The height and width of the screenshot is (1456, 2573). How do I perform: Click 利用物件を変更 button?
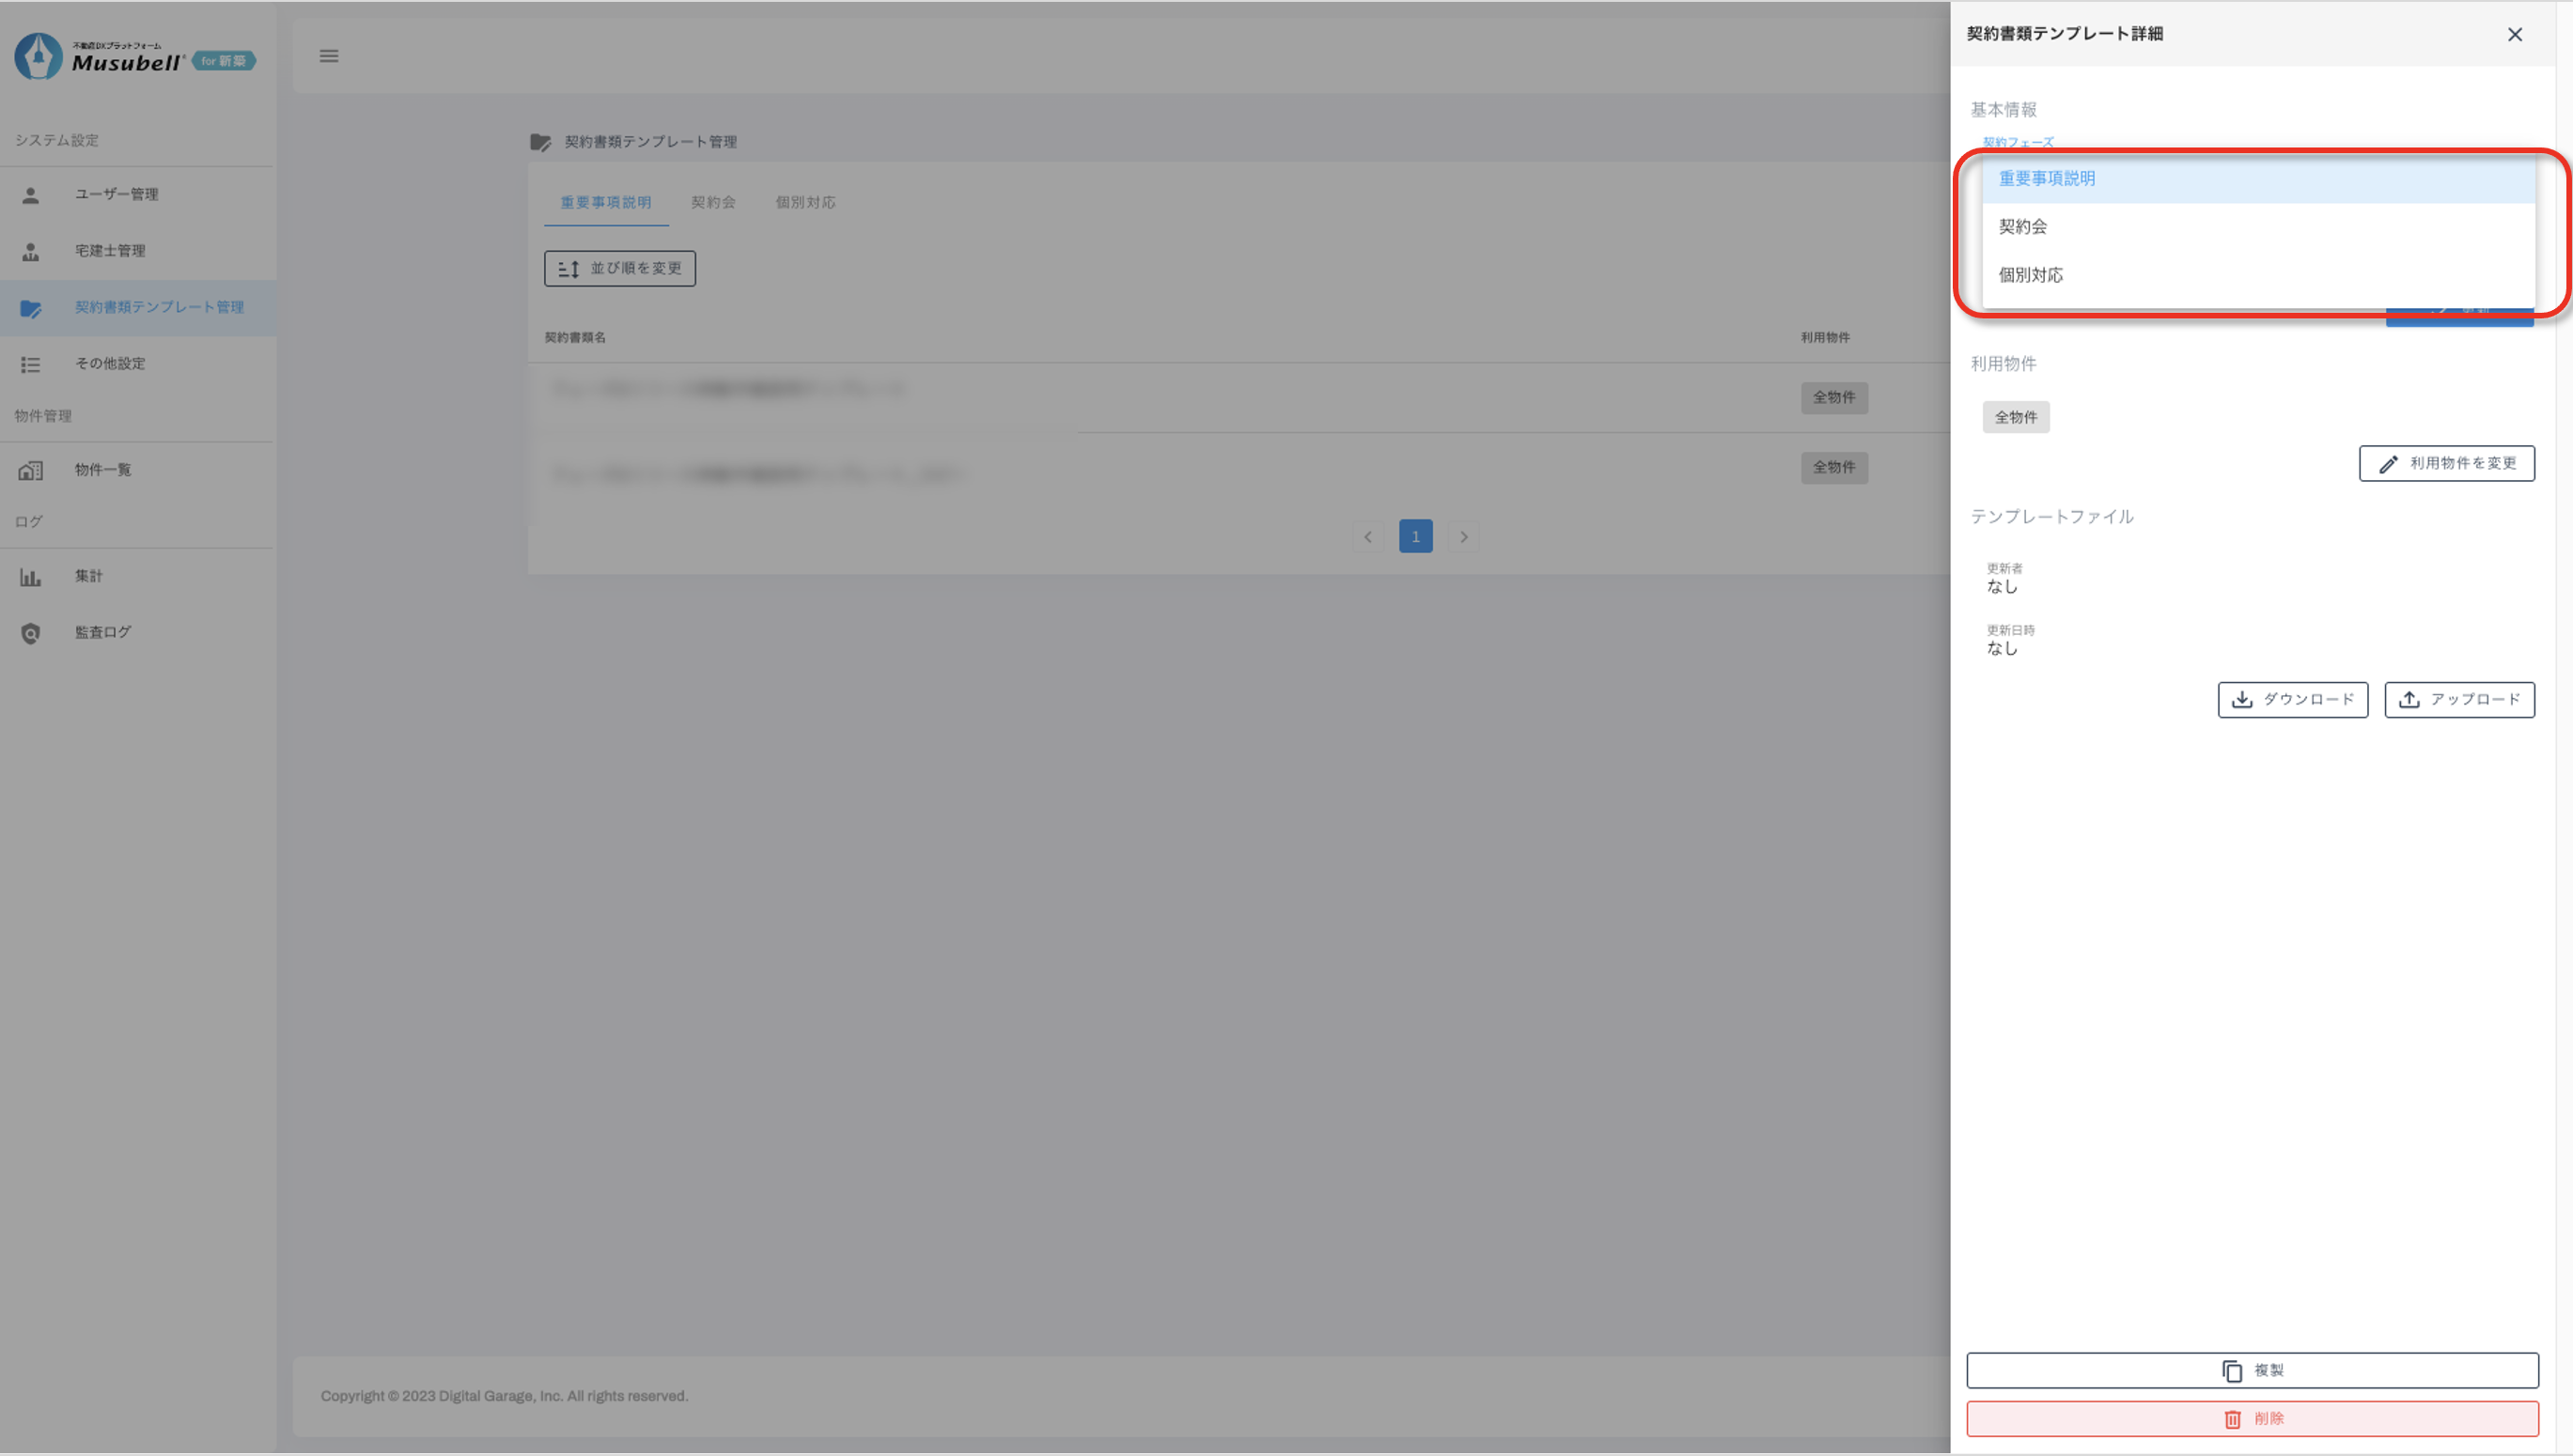click(x=2445, y=464)
